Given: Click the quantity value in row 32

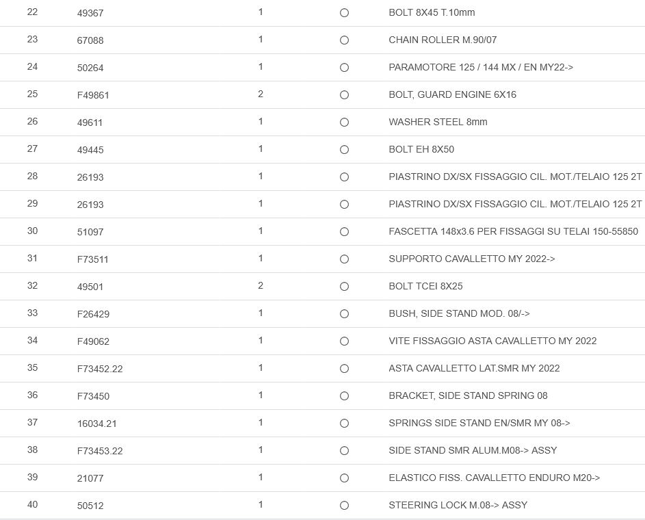Looking at the screenshot, I should [x=261, y=285].
